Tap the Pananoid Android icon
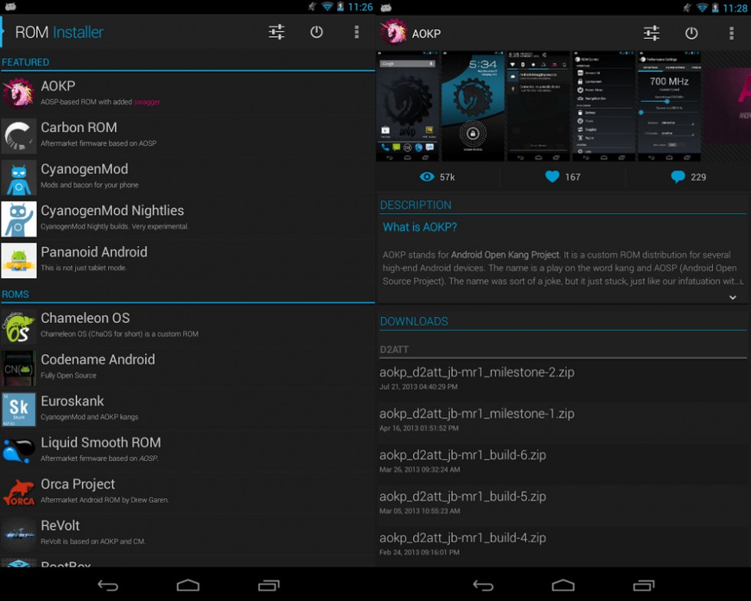 (18, 261)
